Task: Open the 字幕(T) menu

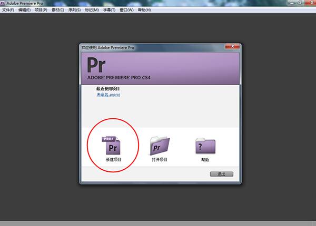Action: [109, 10]
